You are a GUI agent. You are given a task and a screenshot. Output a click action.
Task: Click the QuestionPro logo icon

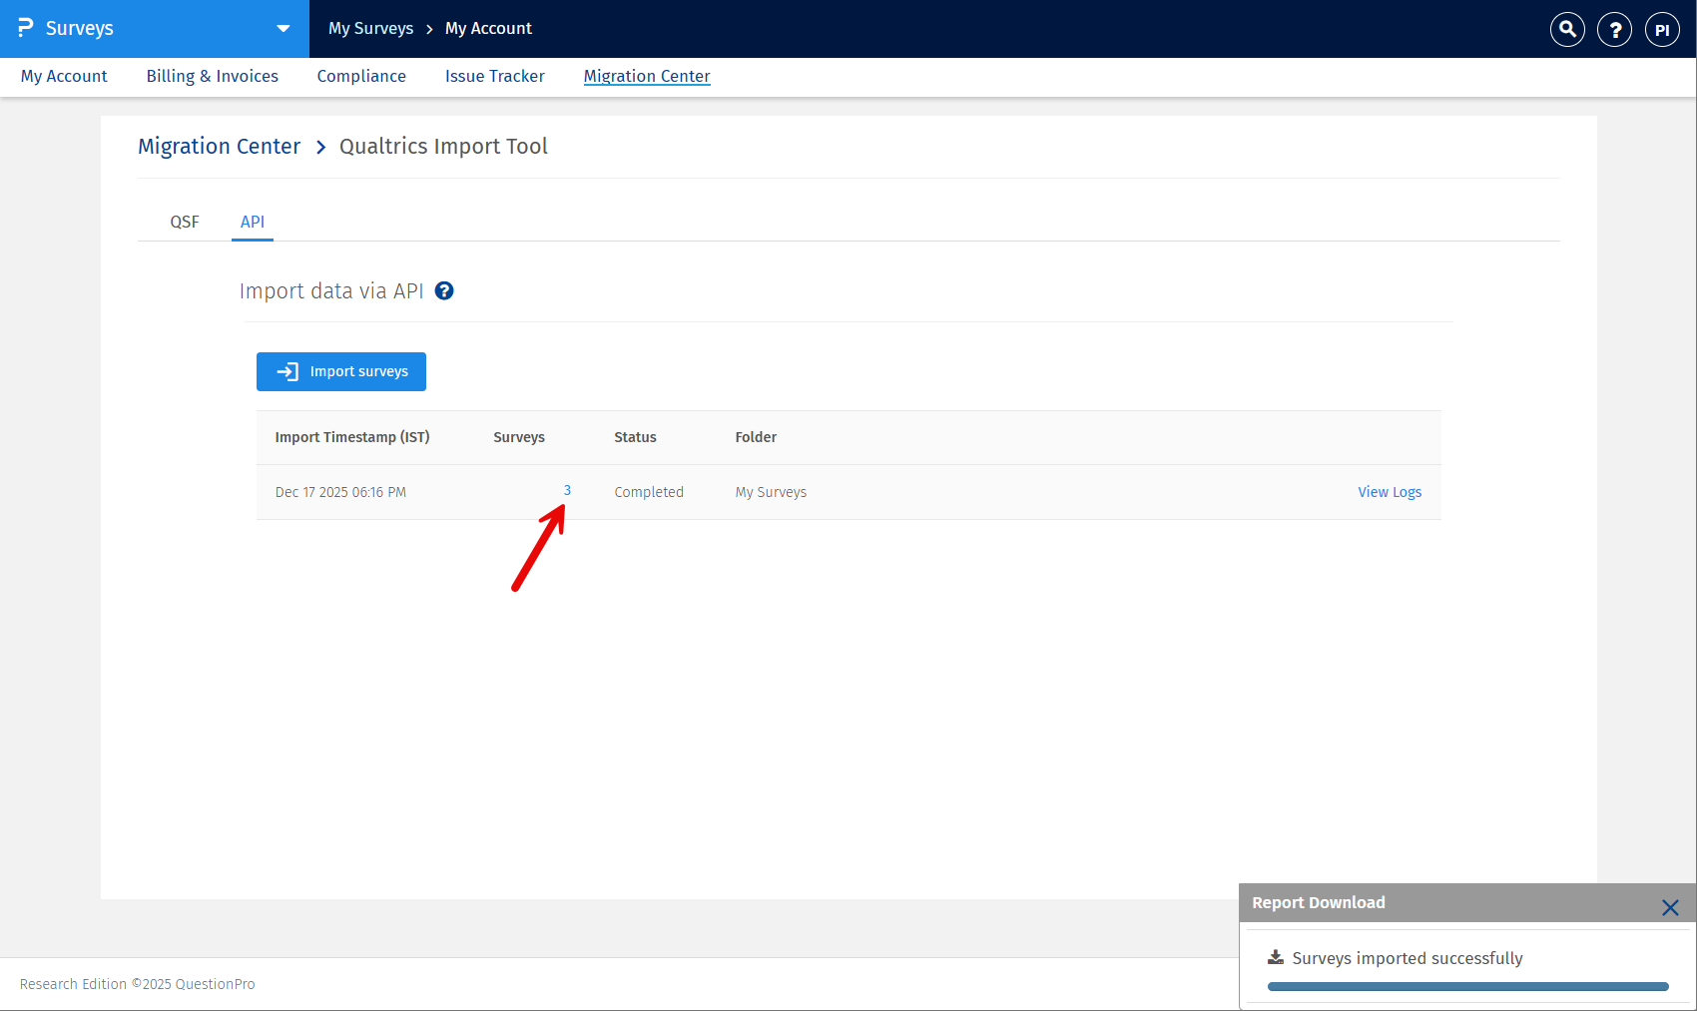click(26, 28)
